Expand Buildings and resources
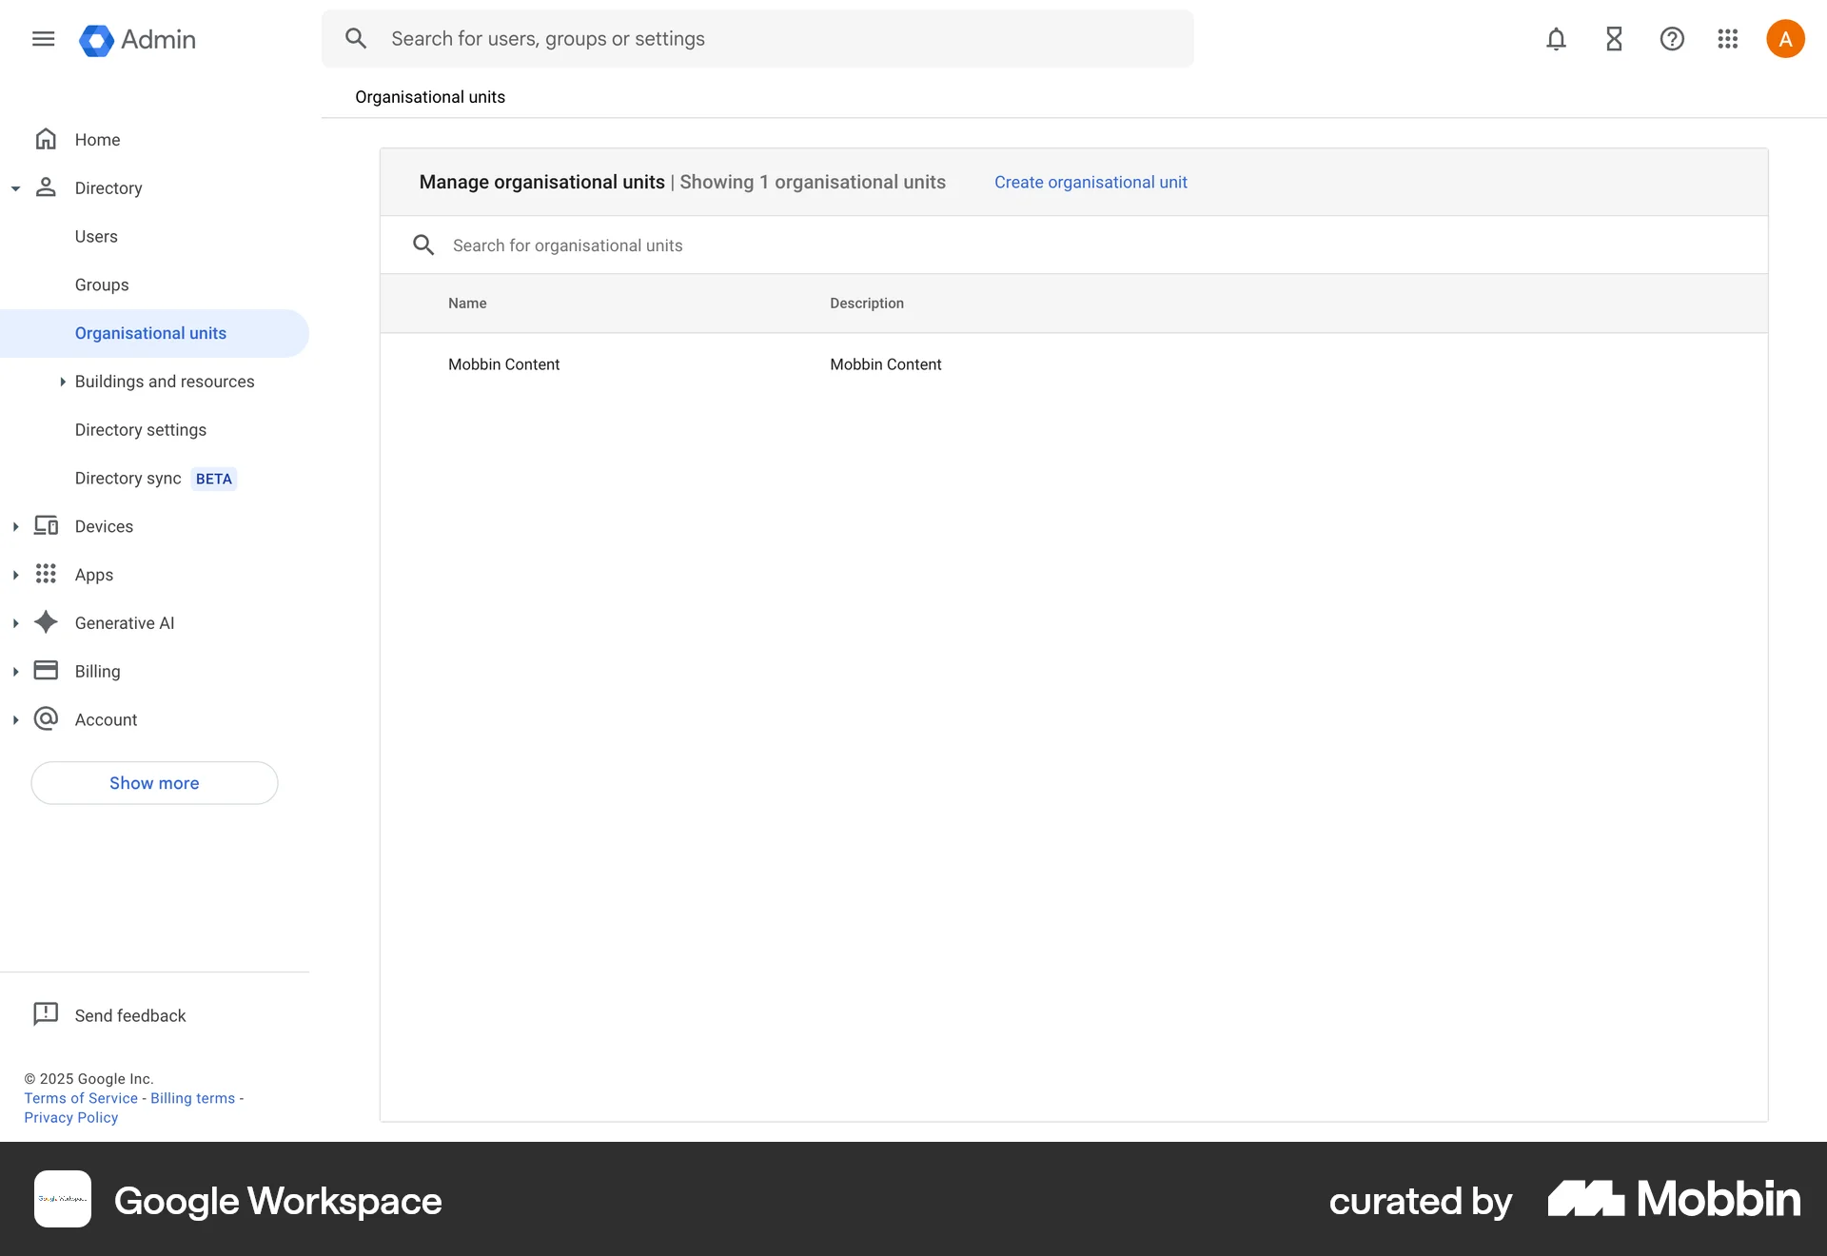The image size is (1827, 1256). point(63,381)
